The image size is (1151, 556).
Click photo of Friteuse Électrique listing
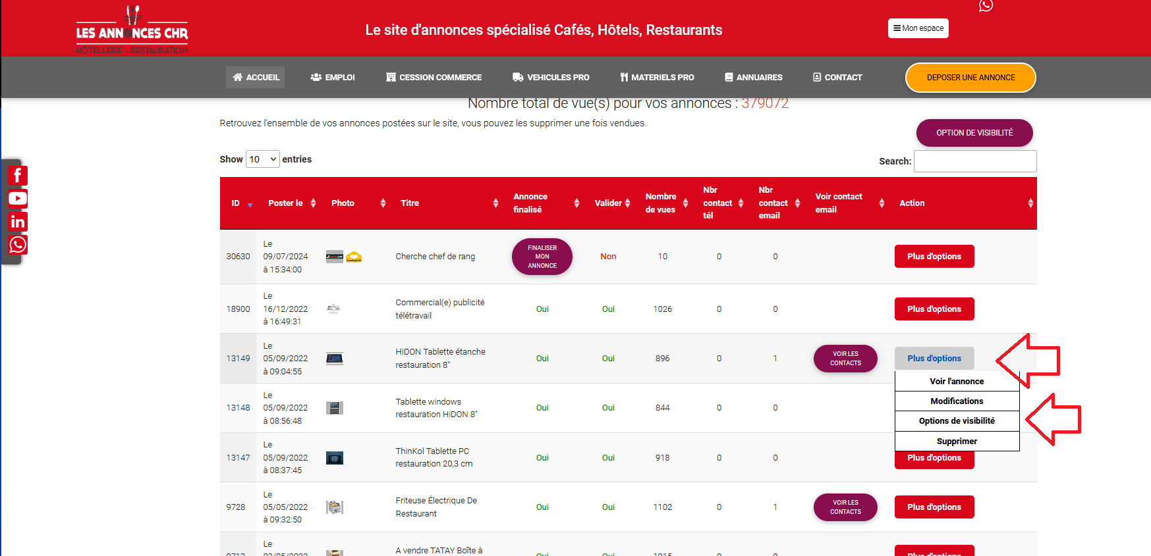(335, 507)
